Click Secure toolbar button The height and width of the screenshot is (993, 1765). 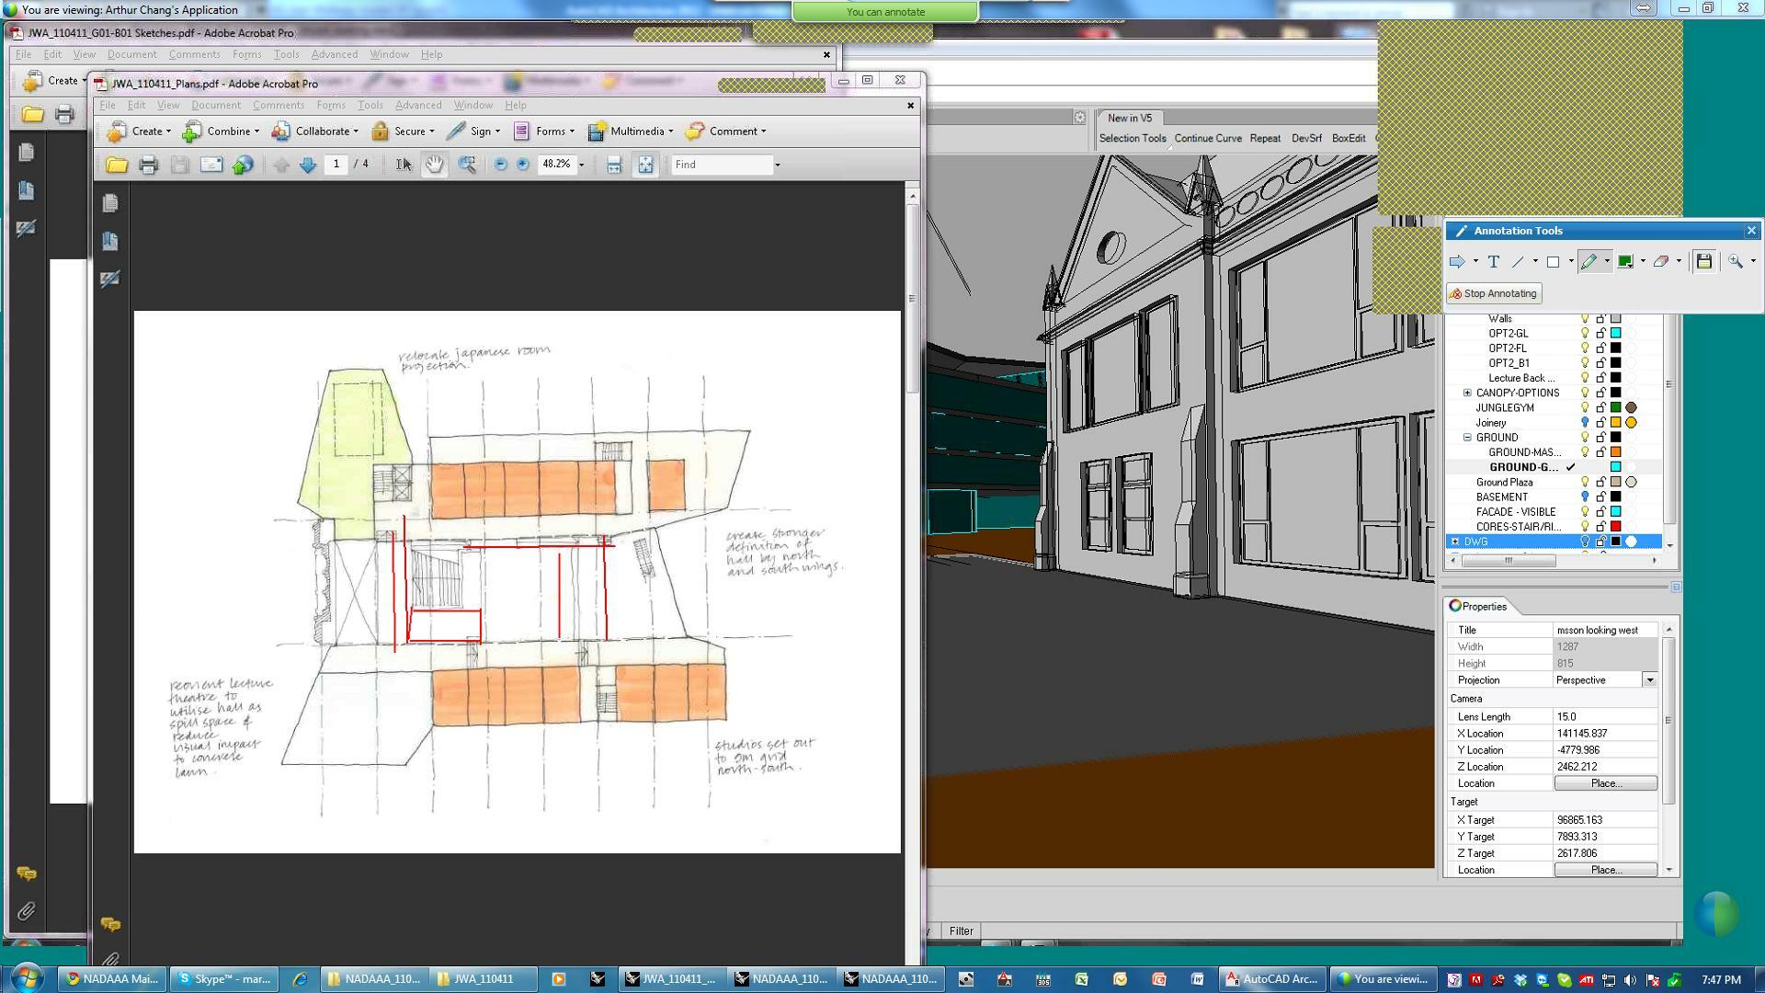pos(403,131)
